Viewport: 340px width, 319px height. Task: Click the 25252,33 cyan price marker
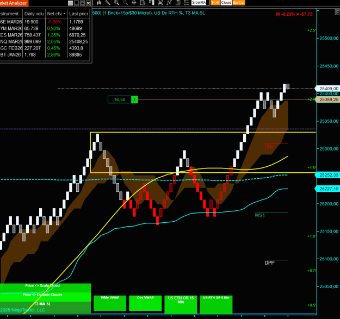(327, 175)
